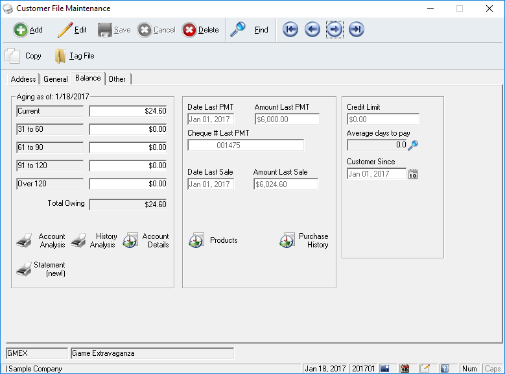Look up average days to pay
This screenshot has height=374, width=505.
(x=413, y=145)
